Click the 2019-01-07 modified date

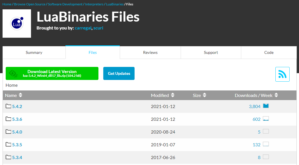tap(163, 145)
